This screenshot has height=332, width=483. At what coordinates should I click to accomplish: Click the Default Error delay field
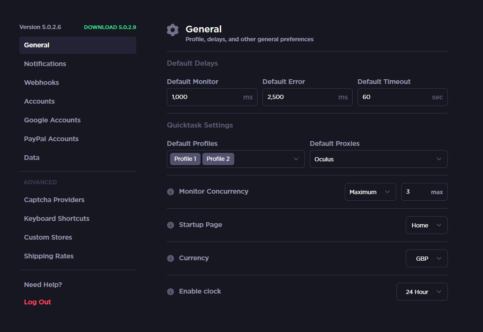pyautogui.click(x=307, y=97)
